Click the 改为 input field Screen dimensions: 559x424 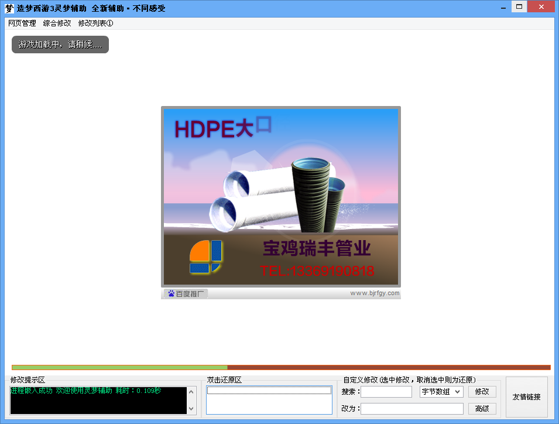coord(412,409)
